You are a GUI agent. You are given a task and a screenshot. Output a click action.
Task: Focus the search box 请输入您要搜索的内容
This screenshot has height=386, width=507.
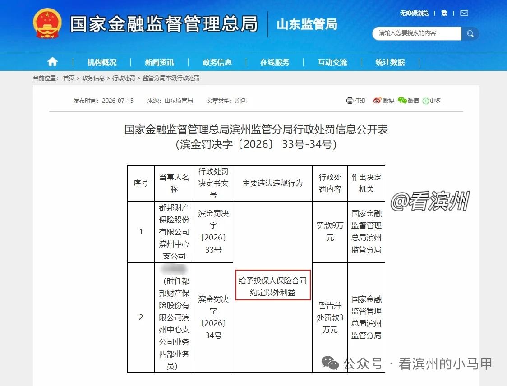point(417,33)
